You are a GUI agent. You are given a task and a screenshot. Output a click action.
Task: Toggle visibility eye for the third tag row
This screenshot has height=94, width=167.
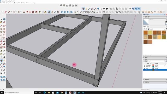(x=145, y=68)
